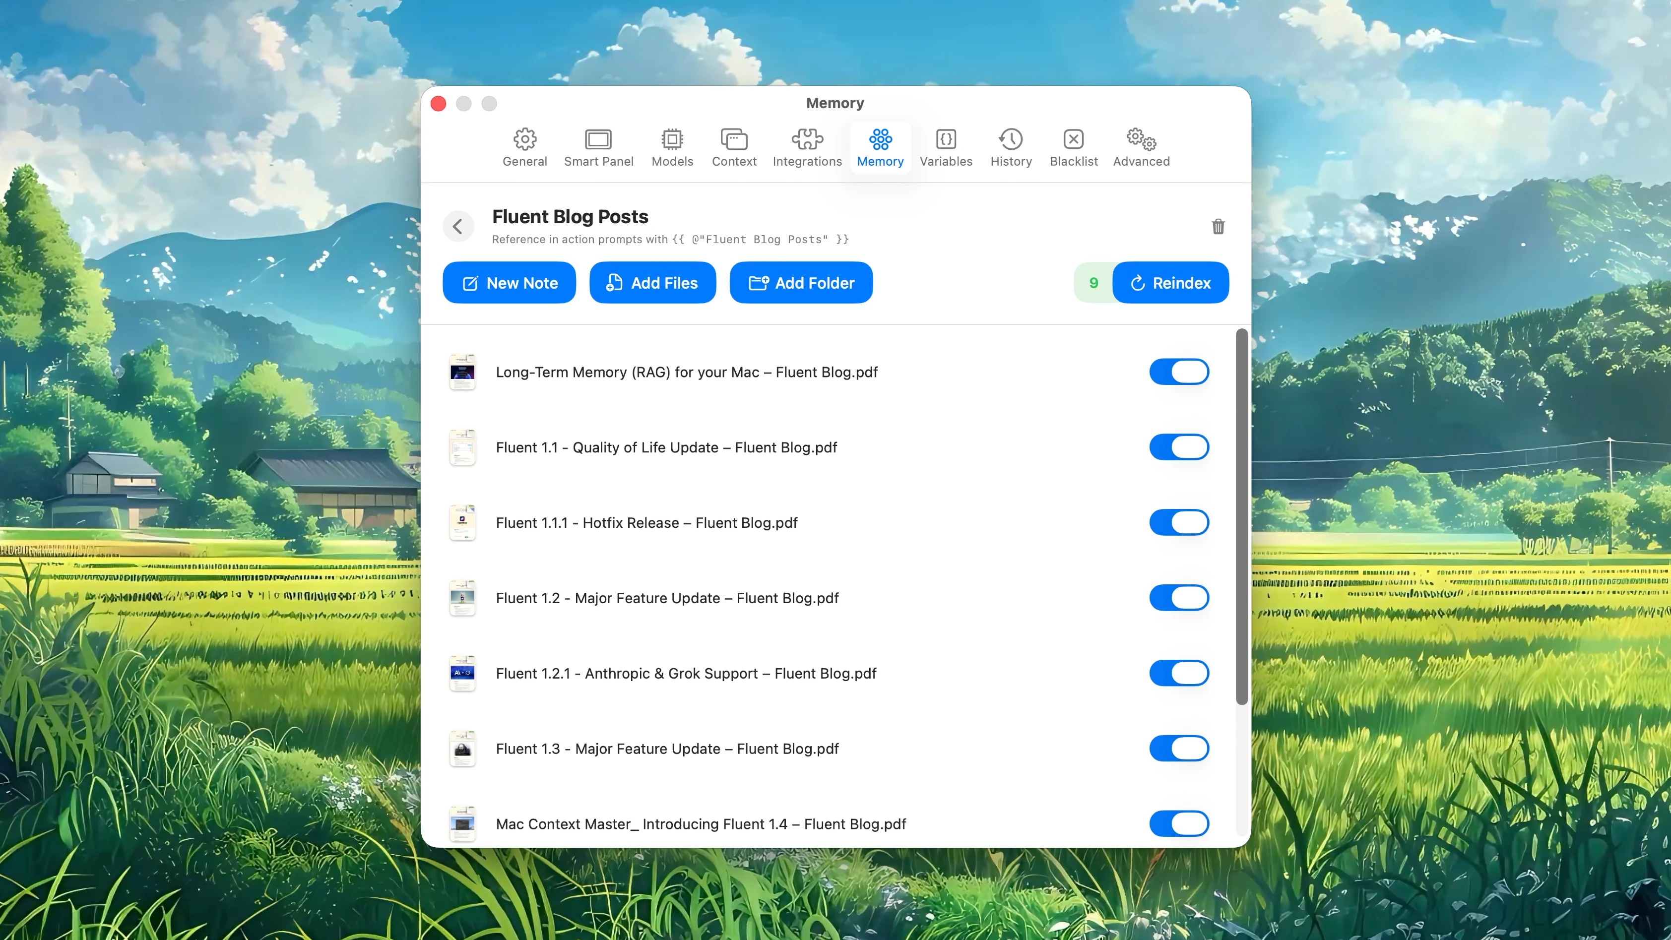Click the Blacklist icon
Image resolution: width=1671 pixels, height=940 pixels.
(x=1074, y=139)
